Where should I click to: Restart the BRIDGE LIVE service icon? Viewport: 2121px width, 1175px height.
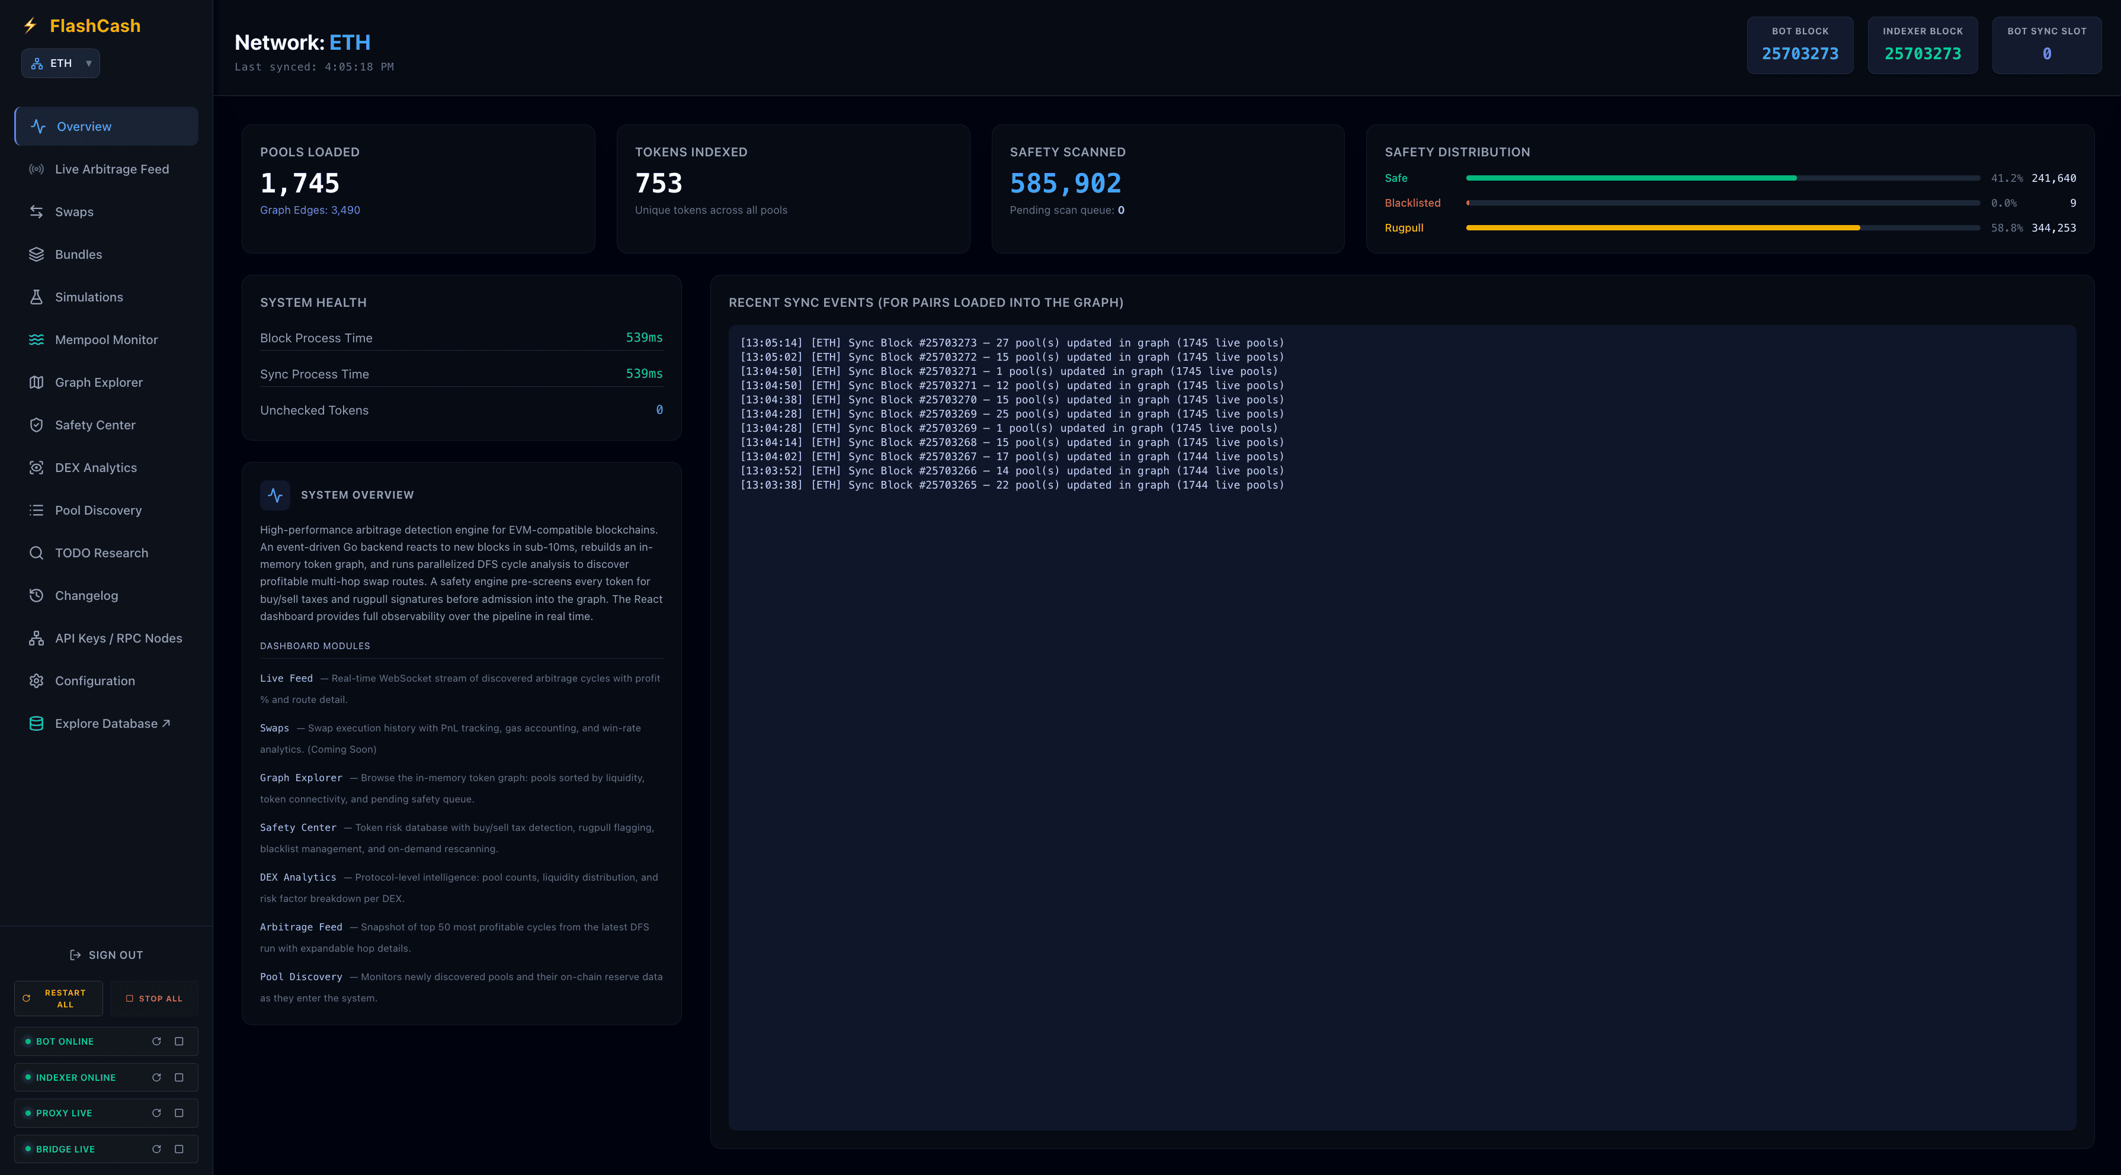point(156,1150)
